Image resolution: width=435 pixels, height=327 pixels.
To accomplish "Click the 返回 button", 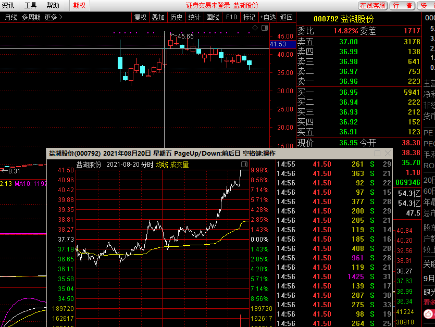I will click(287, 18).
